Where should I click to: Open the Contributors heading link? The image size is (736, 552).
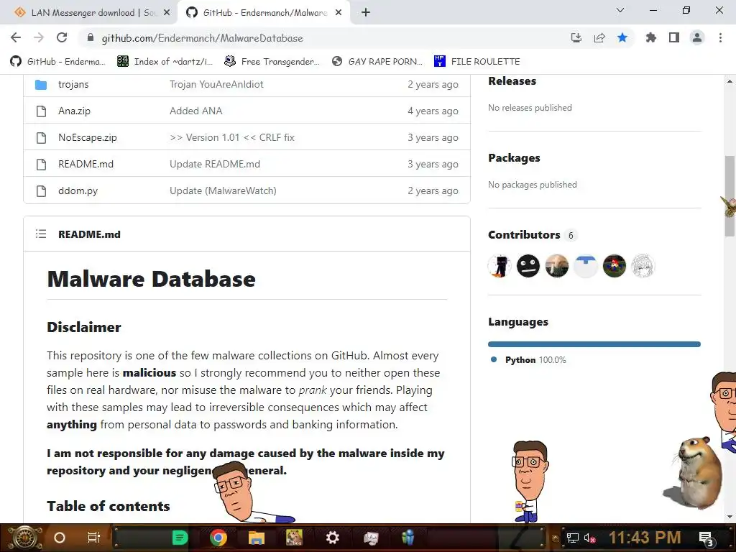tap(524, 235)
